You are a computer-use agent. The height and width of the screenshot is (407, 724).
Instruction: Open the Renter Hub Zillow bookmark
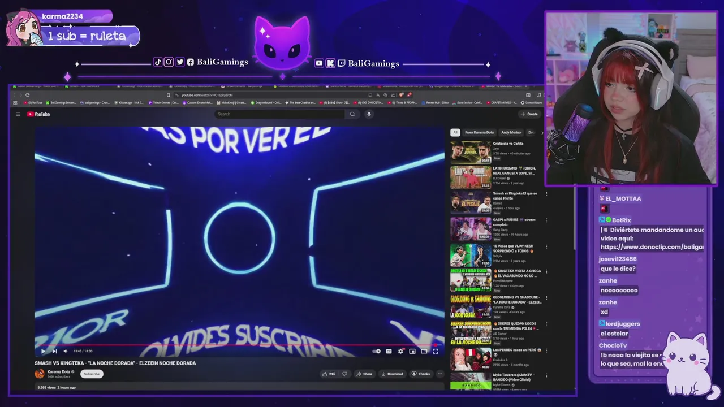(x=435, y=103)
